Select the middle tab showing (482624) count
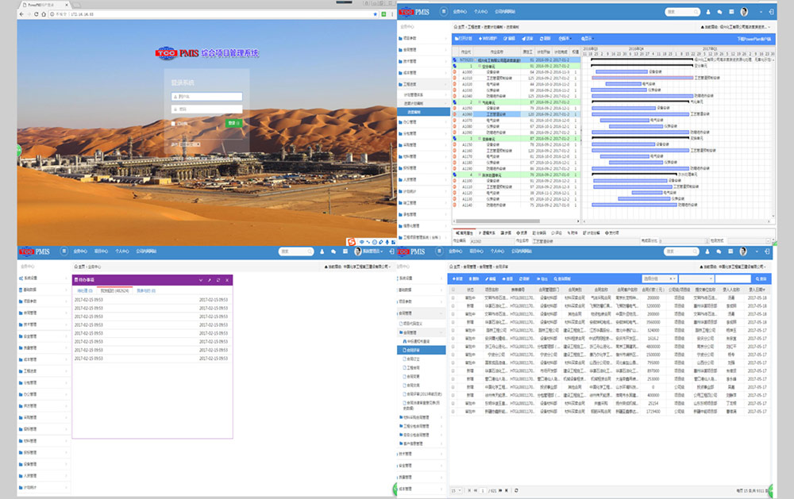Viewport: 794px width, 499px height. [115, 291]
